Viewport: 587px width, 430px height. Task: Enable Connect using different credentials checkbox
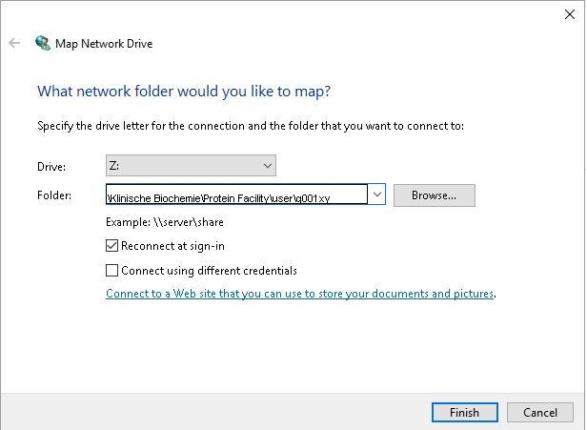111,270
